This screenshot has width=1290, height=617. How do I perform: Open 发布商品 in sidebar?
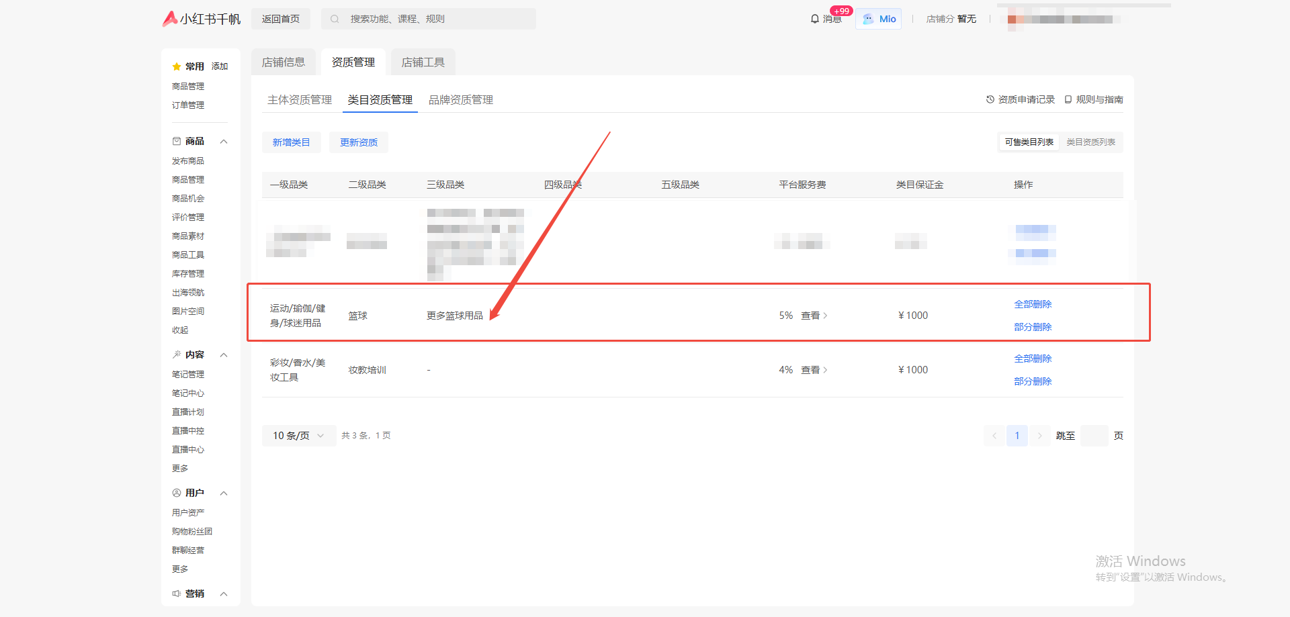[188, 161]
